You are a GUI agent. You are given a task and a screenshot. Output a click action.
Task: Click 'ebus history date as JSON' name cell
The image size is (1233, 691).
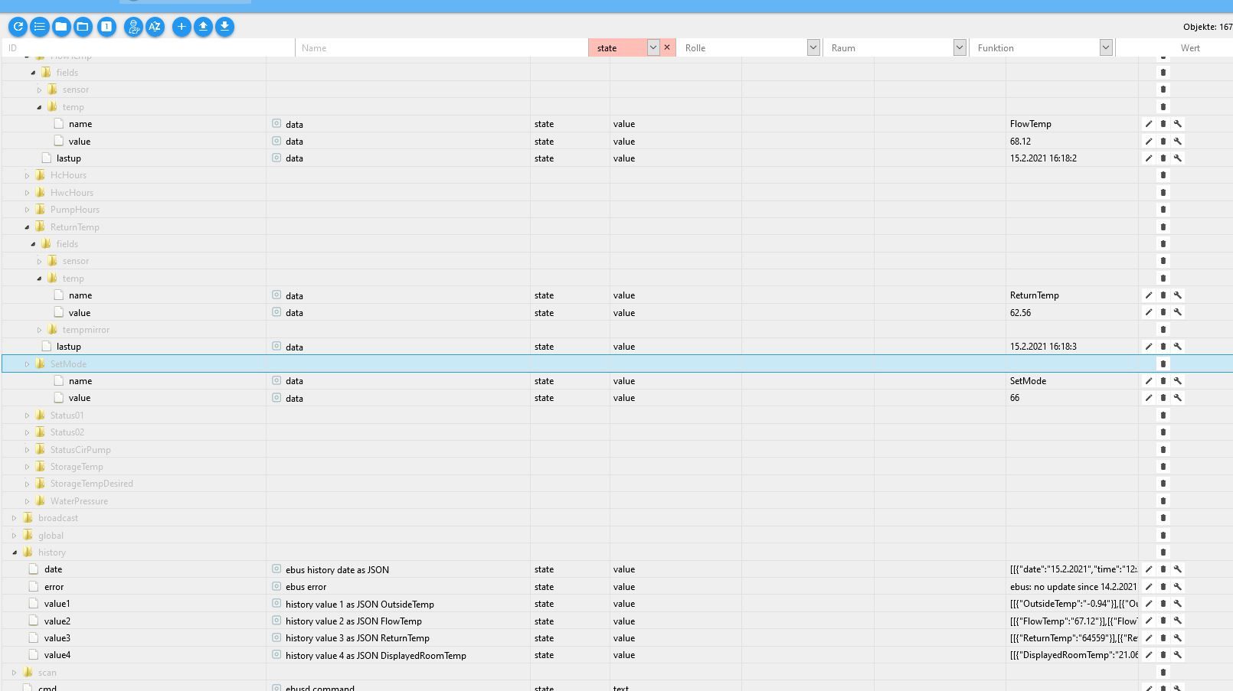click(337, 570)
